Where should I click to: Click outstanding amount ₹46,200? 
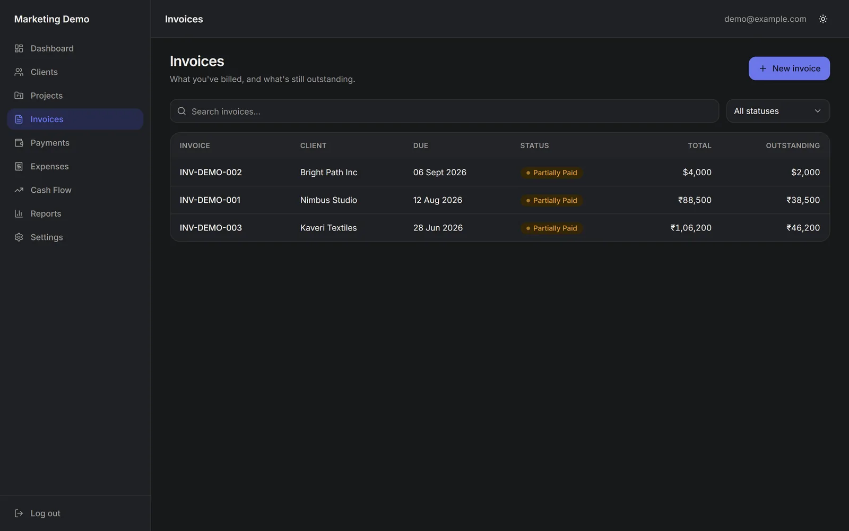pyautogui.click(x=803, y=227)
